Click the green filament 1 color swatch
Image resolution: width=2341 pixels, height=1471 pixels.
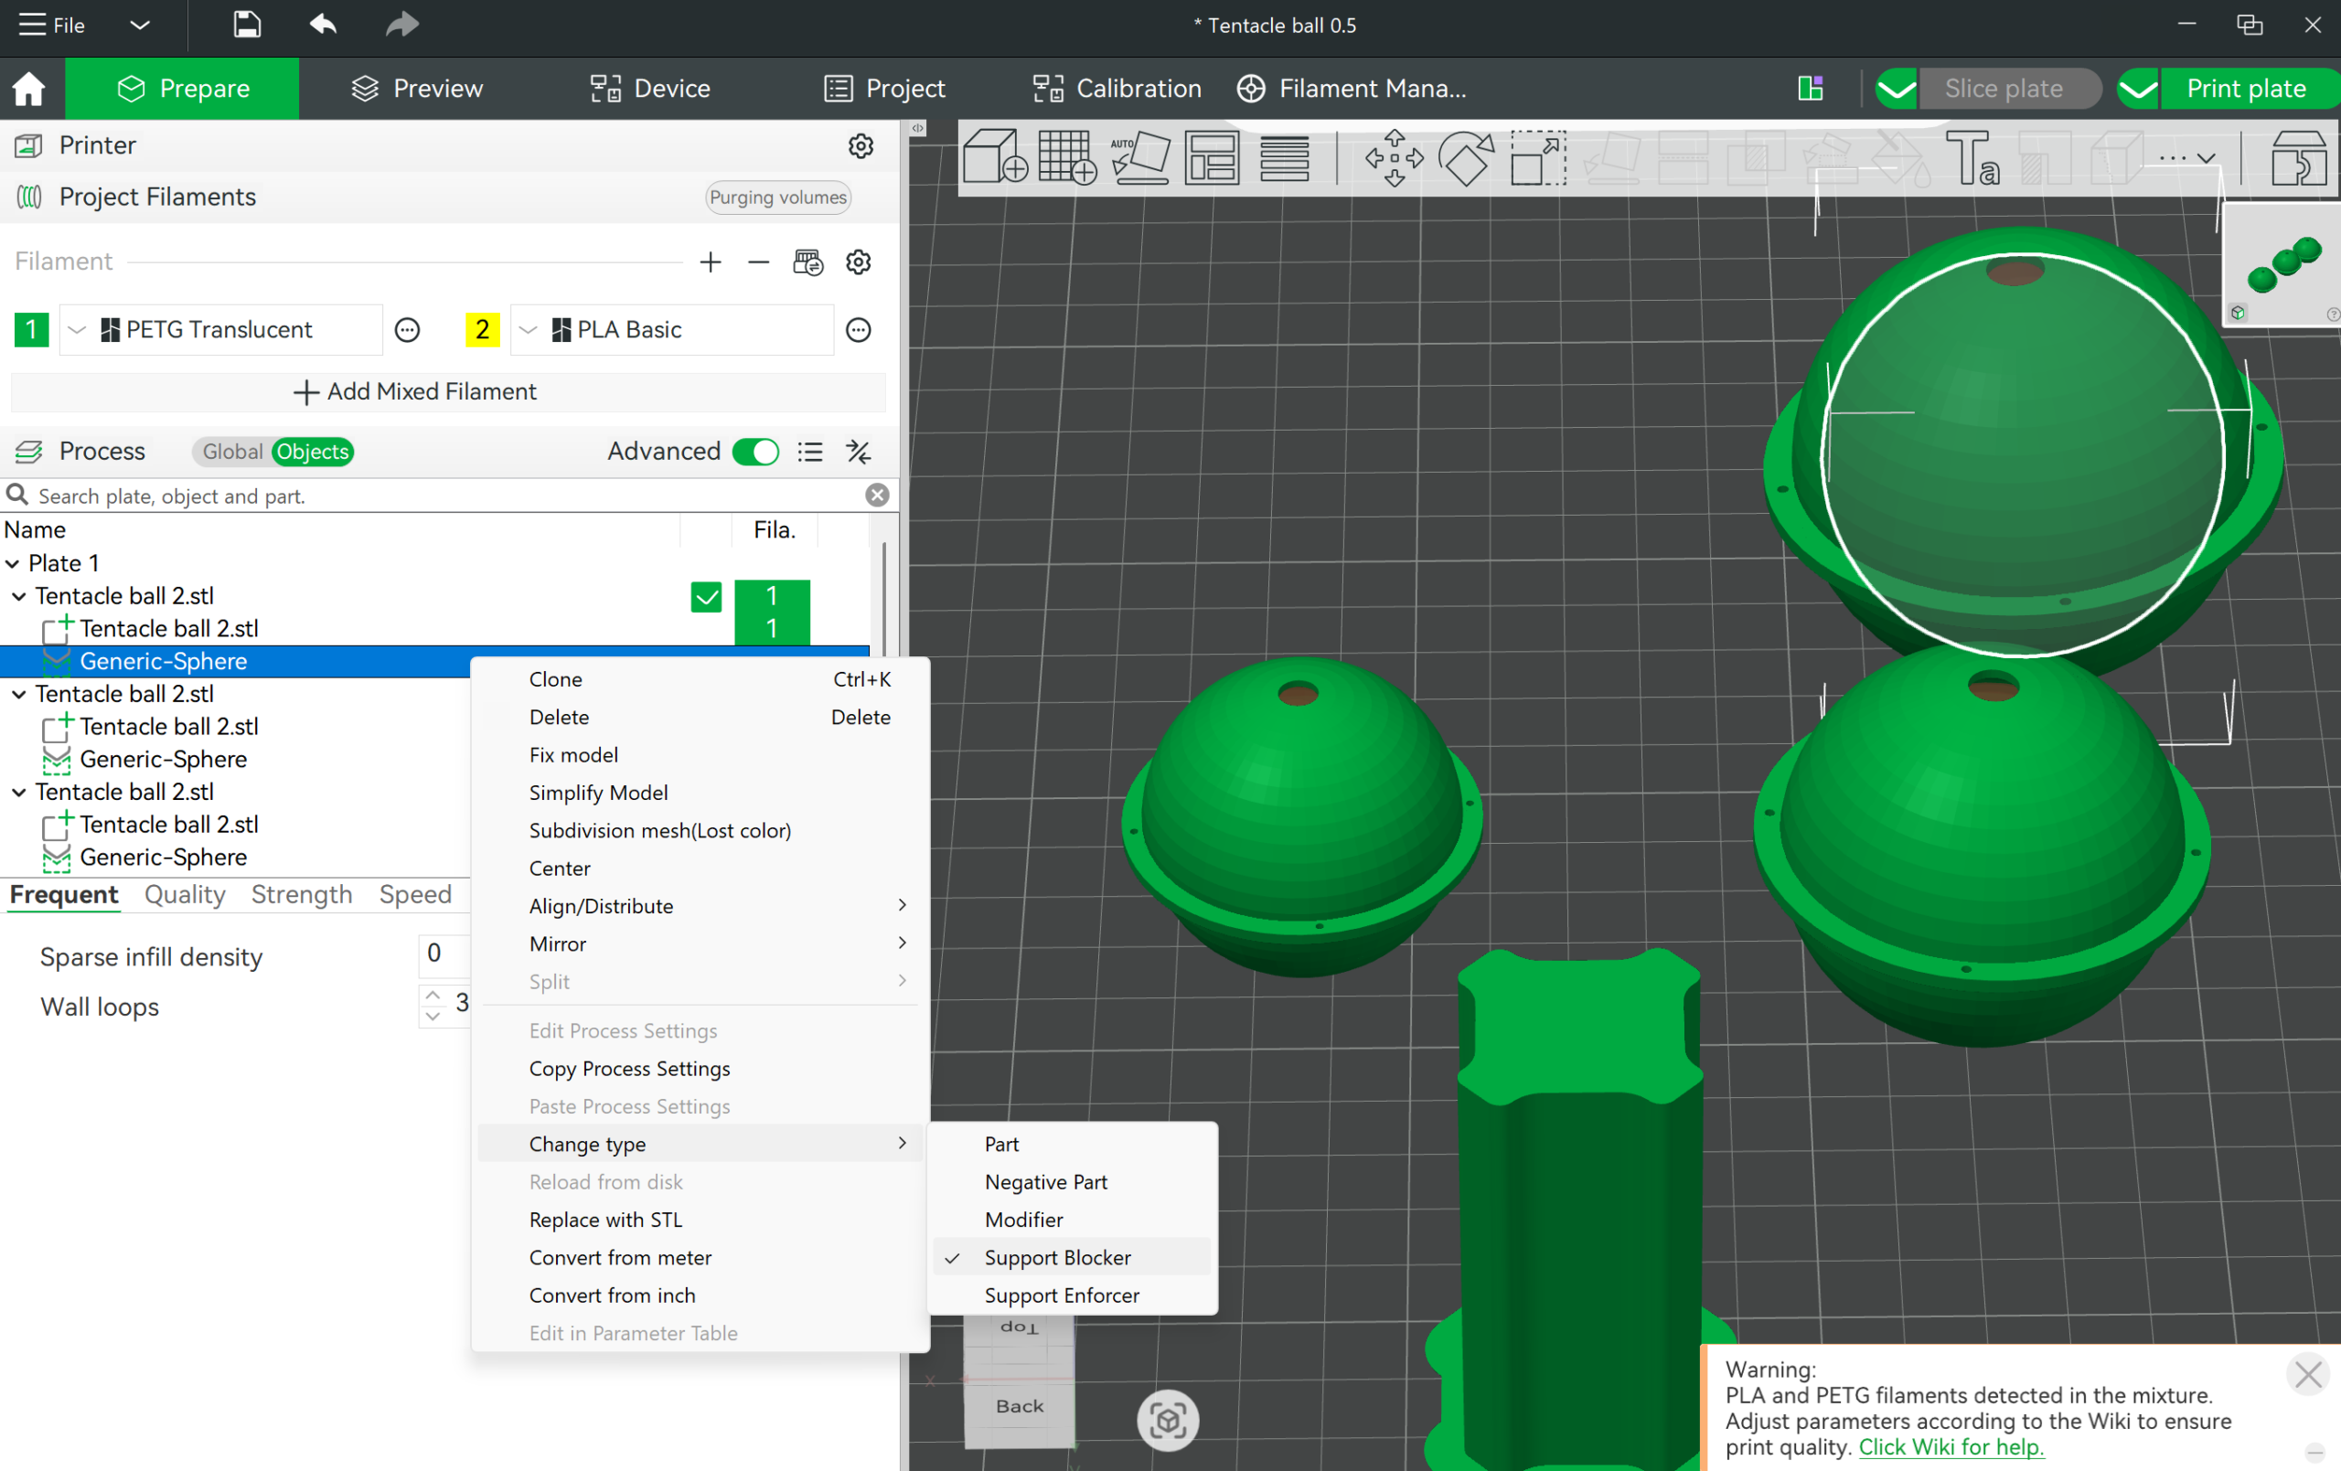(x=31, y=330)
